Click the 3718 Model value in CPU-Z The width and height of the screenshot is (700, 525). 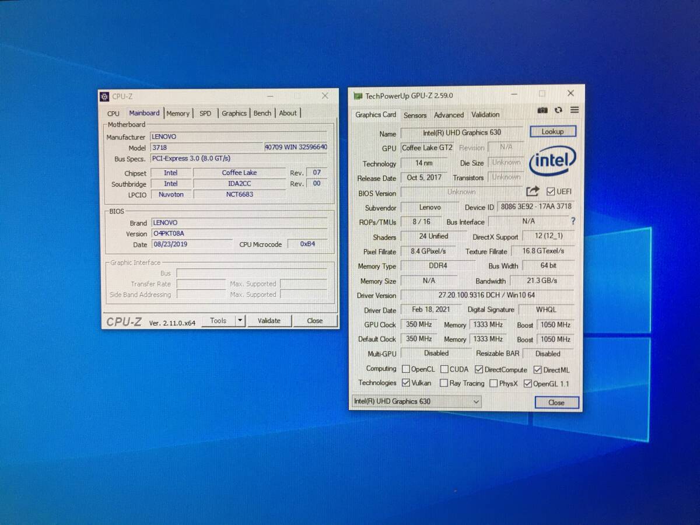[206, 148]
